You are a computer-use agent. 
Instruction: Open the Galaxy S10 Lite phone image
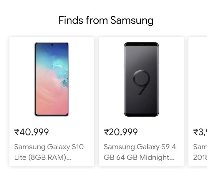52,79
